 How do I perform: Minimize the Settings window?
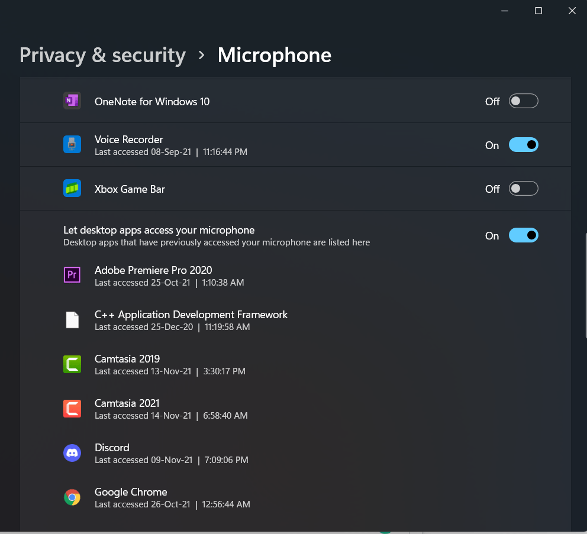coord(505,11)
